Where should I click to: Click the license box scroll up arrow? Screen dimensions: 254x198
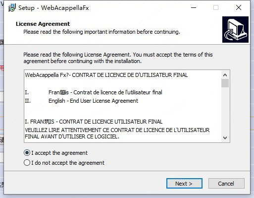225,75
